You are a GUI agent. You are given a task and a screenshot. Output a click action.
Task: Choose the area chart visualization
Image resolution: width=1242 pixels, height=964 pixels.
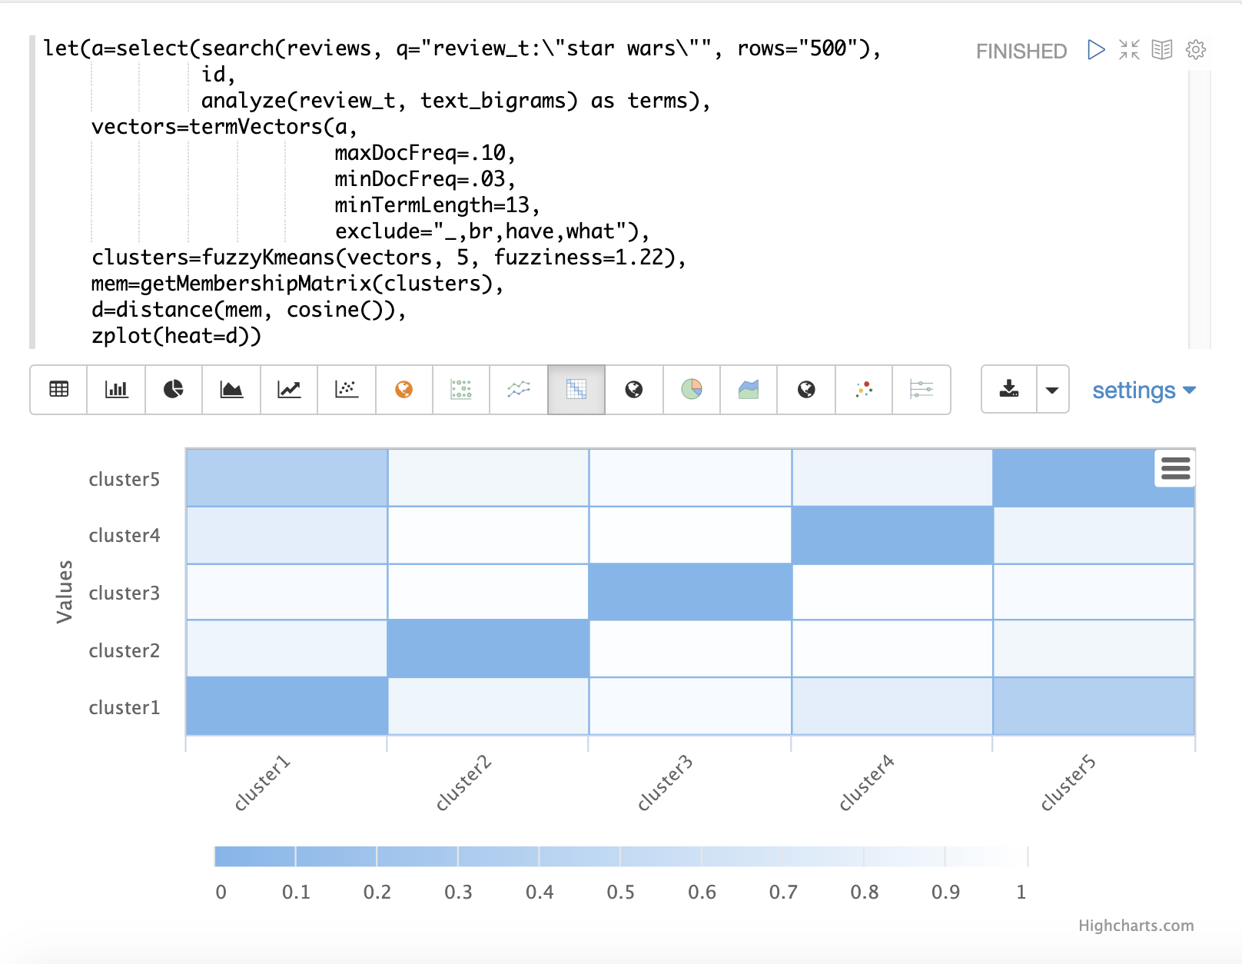(x=231, y=390)
